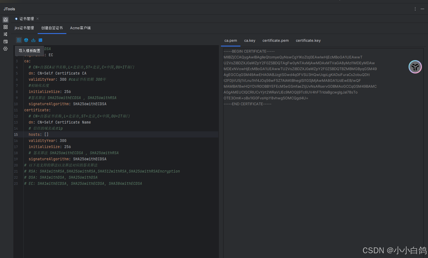This screenshot has height=258, width=428.
Task: Click the import template configuration icon
Action: coord(19,40)
